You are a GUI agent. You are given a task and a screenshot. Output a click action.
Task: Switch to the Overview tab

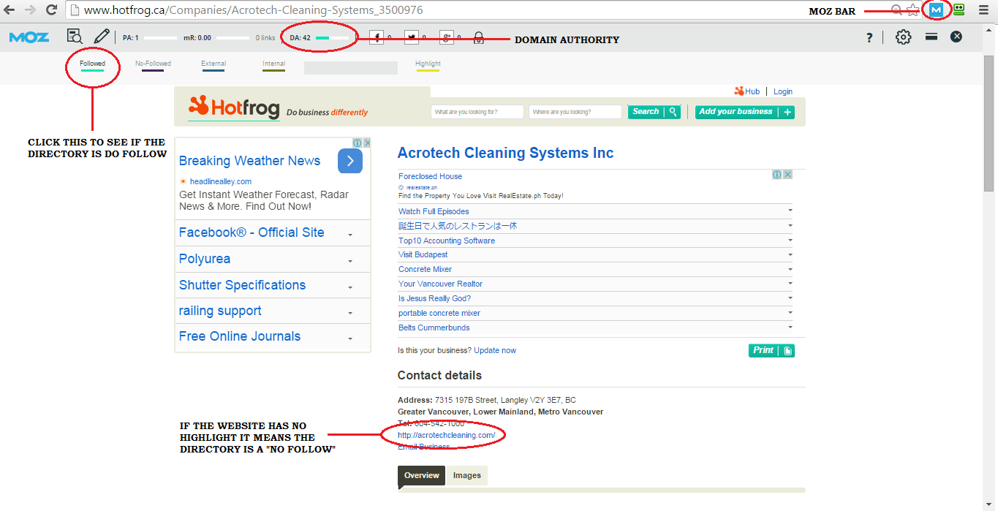pyautogui.click(x=422, y=475)
